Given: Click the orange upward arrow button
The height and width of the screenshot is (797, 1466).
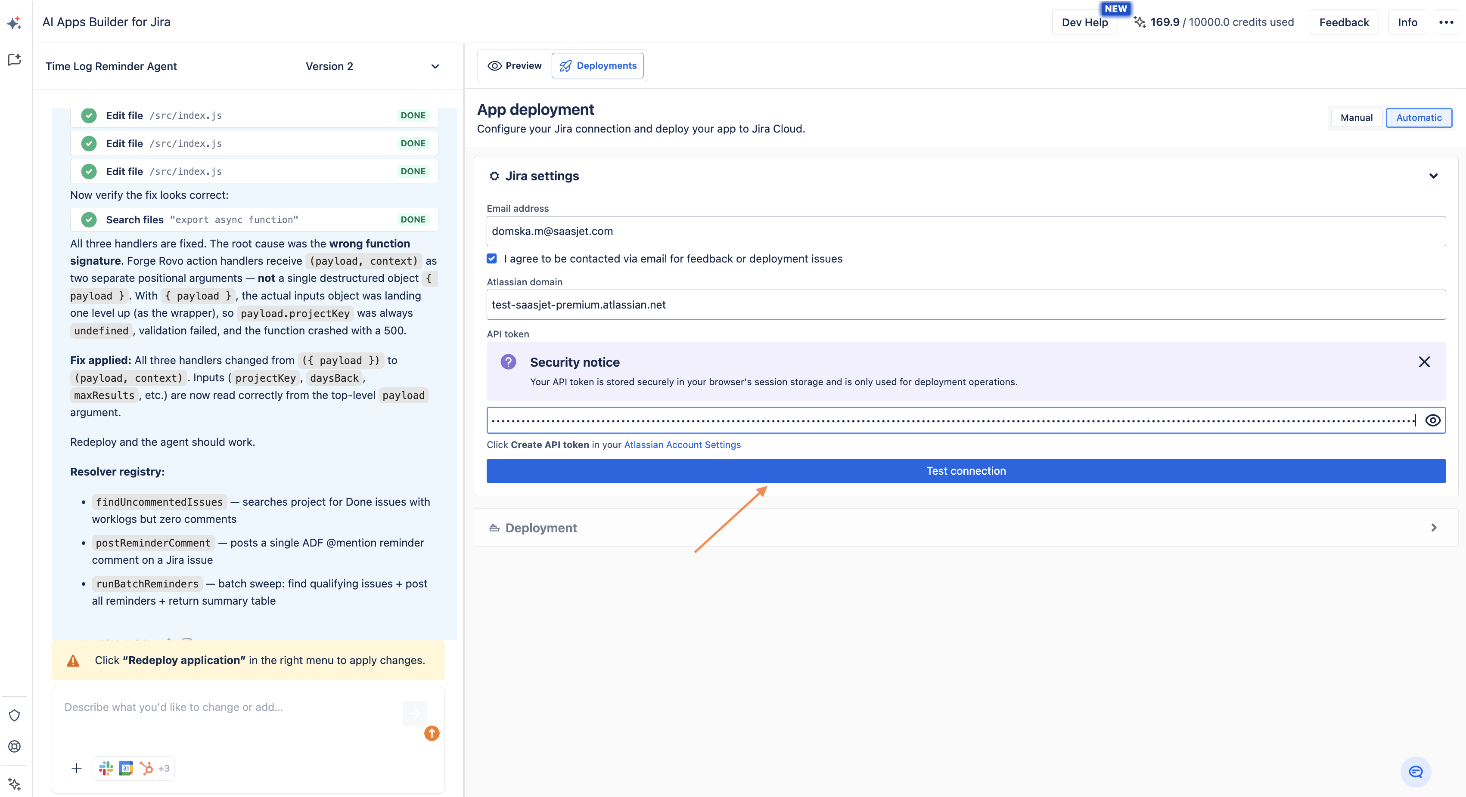Looking at the screenshot, I should coord(432,733).
